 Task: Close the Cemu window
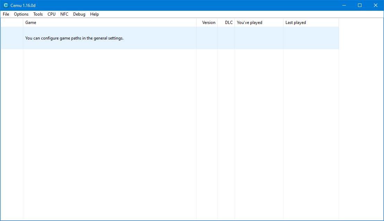pos(376,5)
